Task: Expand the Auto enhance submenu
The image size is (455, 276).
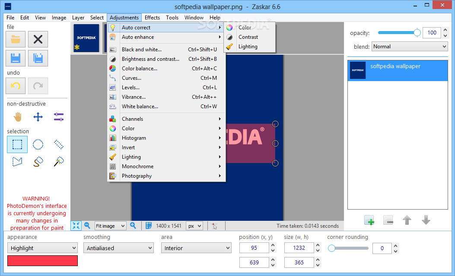Action: click(x=165, y=37)
